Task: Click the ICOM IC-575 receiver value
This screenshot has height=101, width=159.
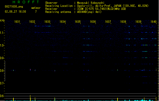Action: pyautogui.click(x=102, y=9)
